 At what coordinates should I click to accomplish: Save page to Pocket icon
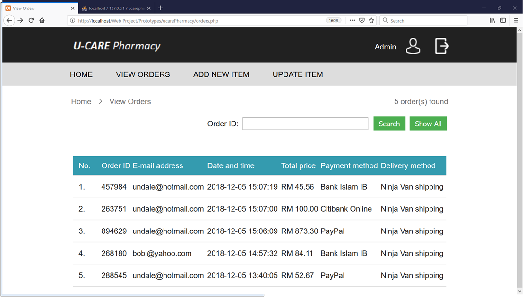point(362,20)
